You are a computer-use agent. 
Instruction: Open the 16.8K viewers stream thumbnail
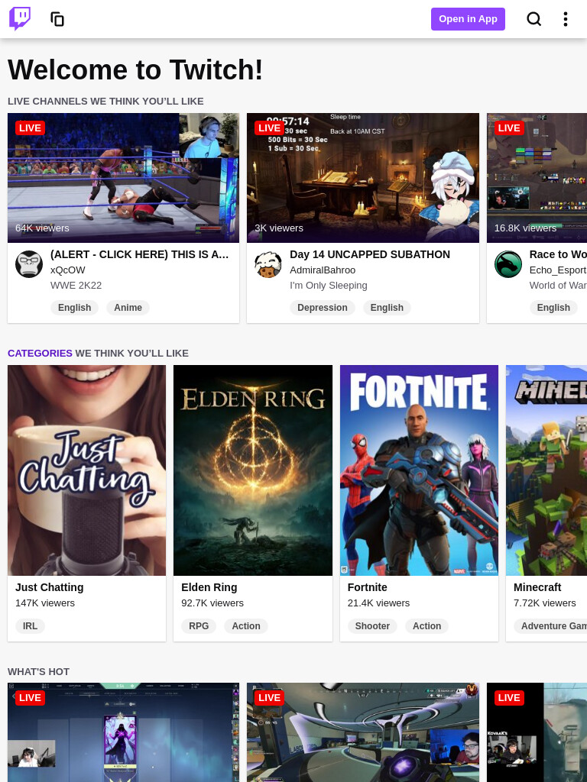537,178
